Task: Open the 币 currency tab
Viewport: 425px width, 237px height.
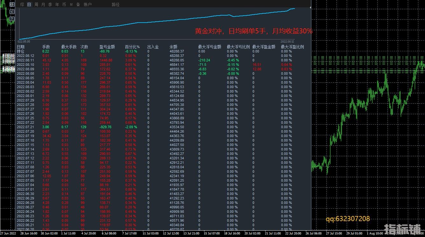Action: coord(64,4)
